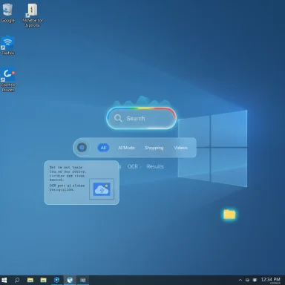285x285 pixels.
Task: Open taskbar search magnifier
Action: [17, 280]
